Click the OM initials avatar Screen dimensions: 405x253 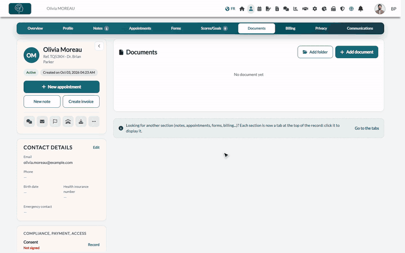coord(31,55)
